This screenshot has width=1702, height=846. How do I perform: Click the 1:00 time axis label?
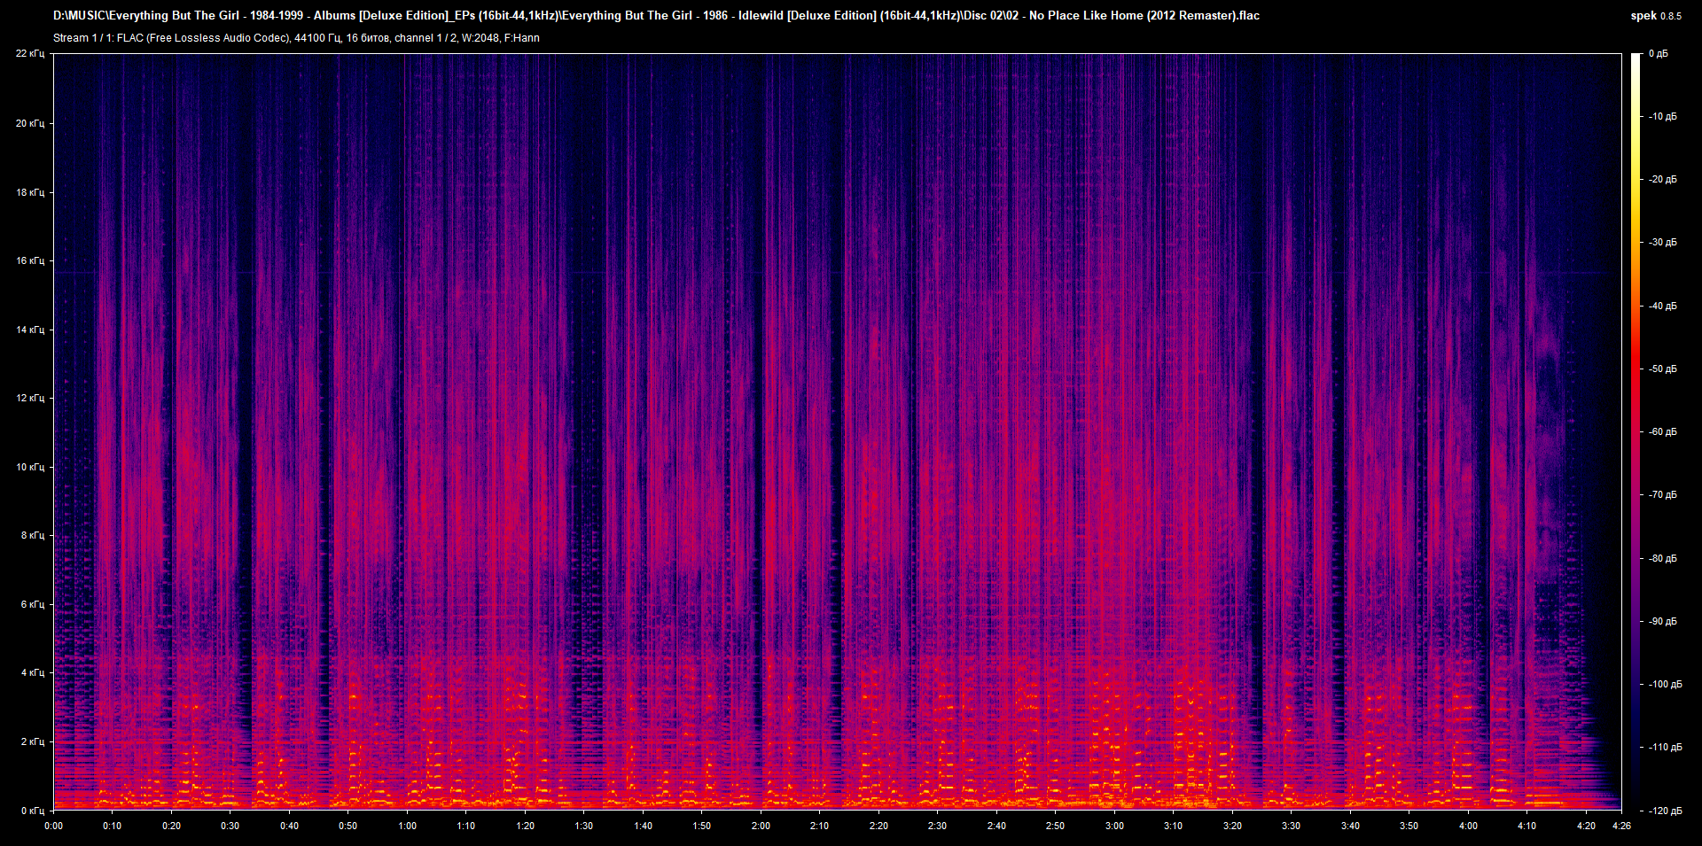(x=408, y=826)
